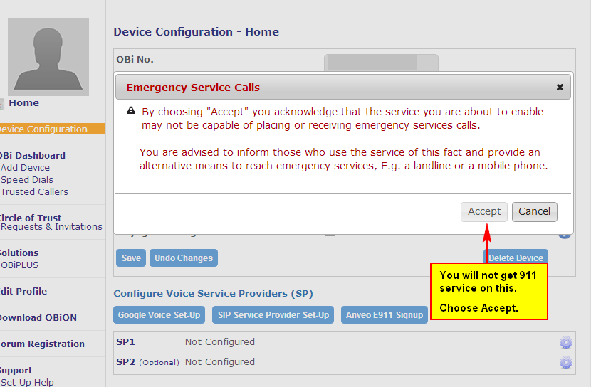591x387 pixels.
Task: Open Requests & Invitations link
Action: pyautogui.click(x=51, y=227)
